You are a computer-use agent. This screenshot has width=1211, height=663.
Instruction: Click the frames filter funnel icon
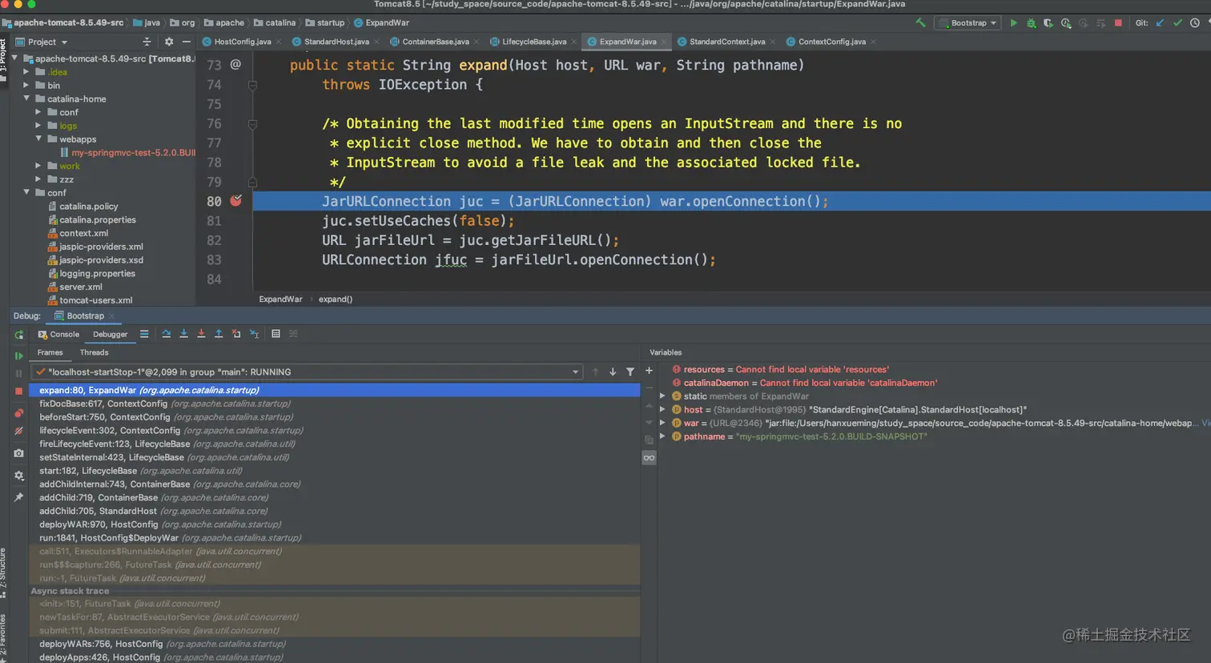point(630,372)
